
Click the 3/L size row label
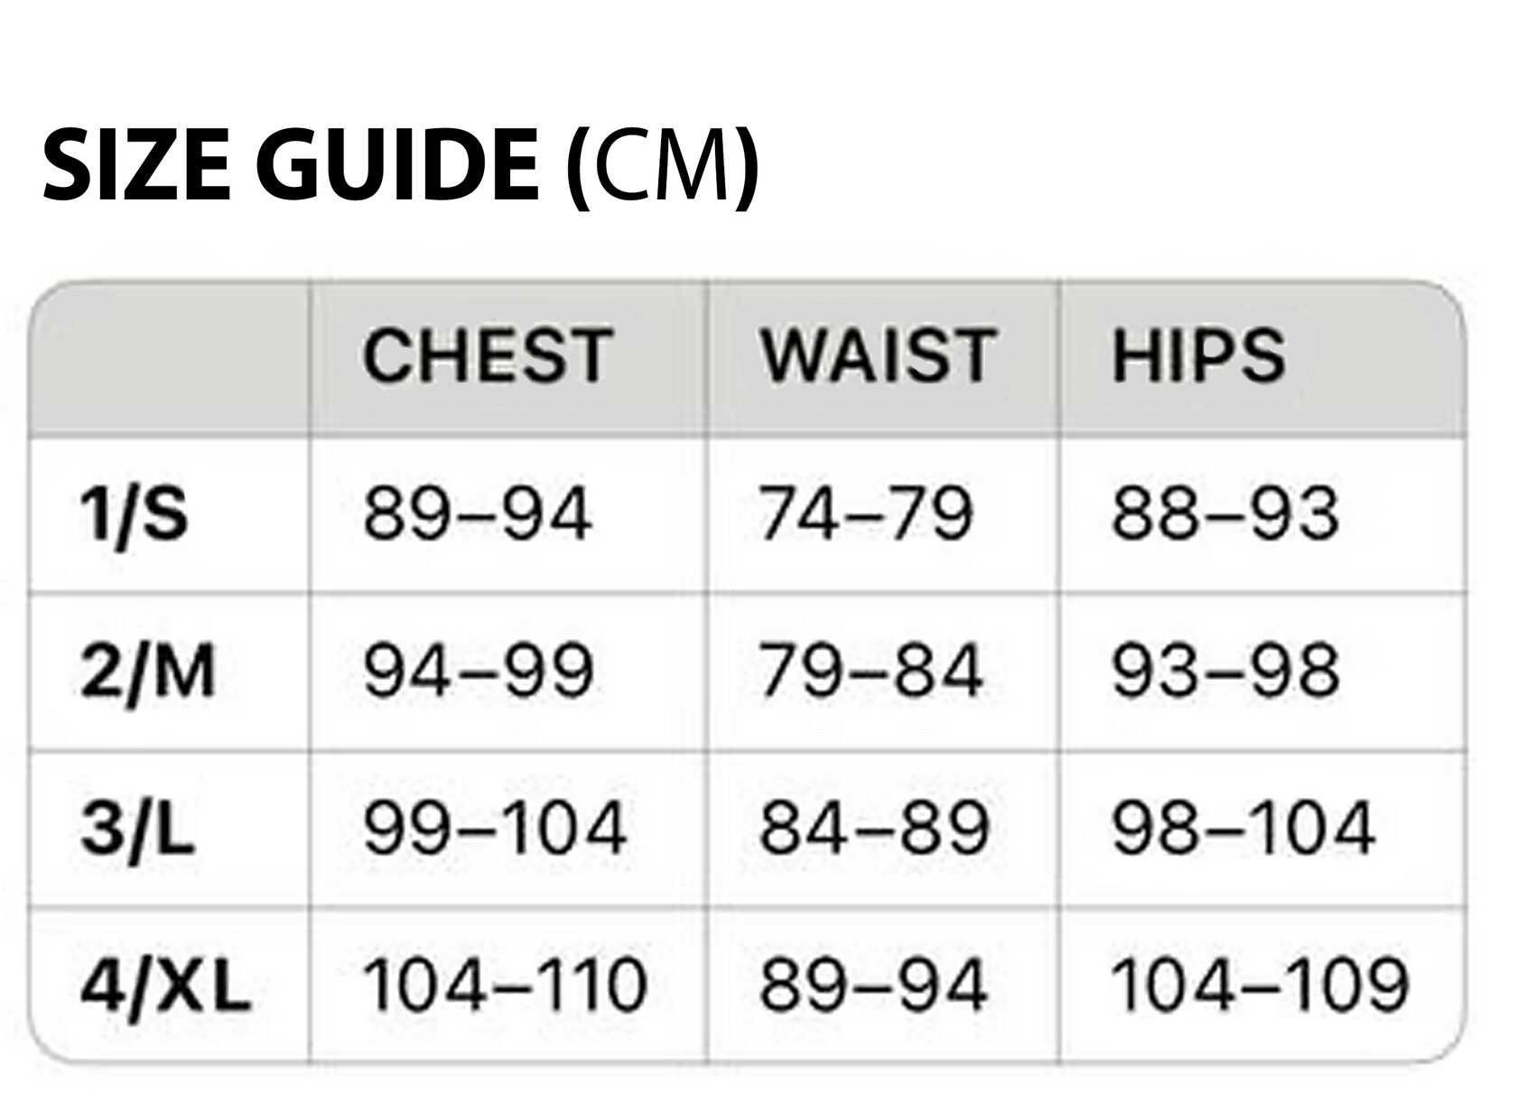click(x=138, y=829)
